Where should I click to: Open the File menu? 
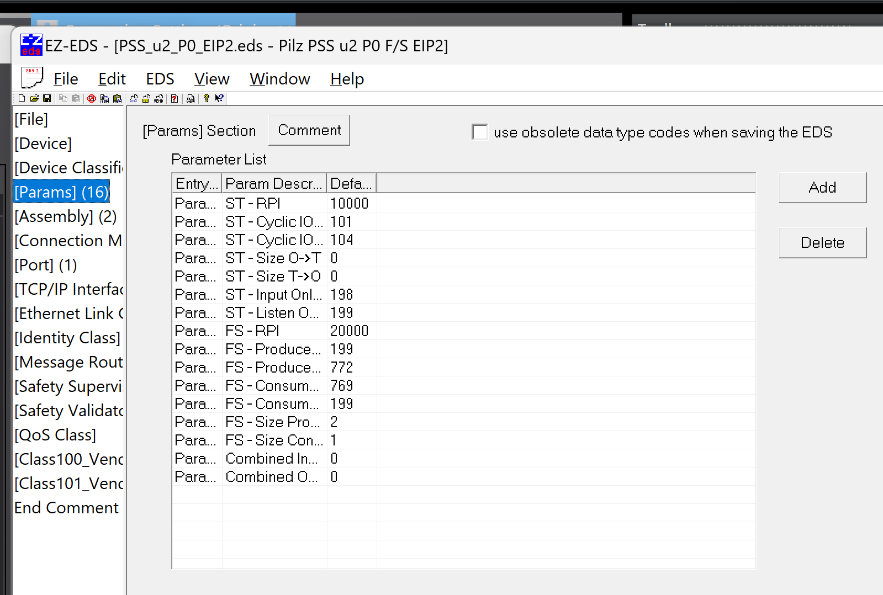pos(66,79)
